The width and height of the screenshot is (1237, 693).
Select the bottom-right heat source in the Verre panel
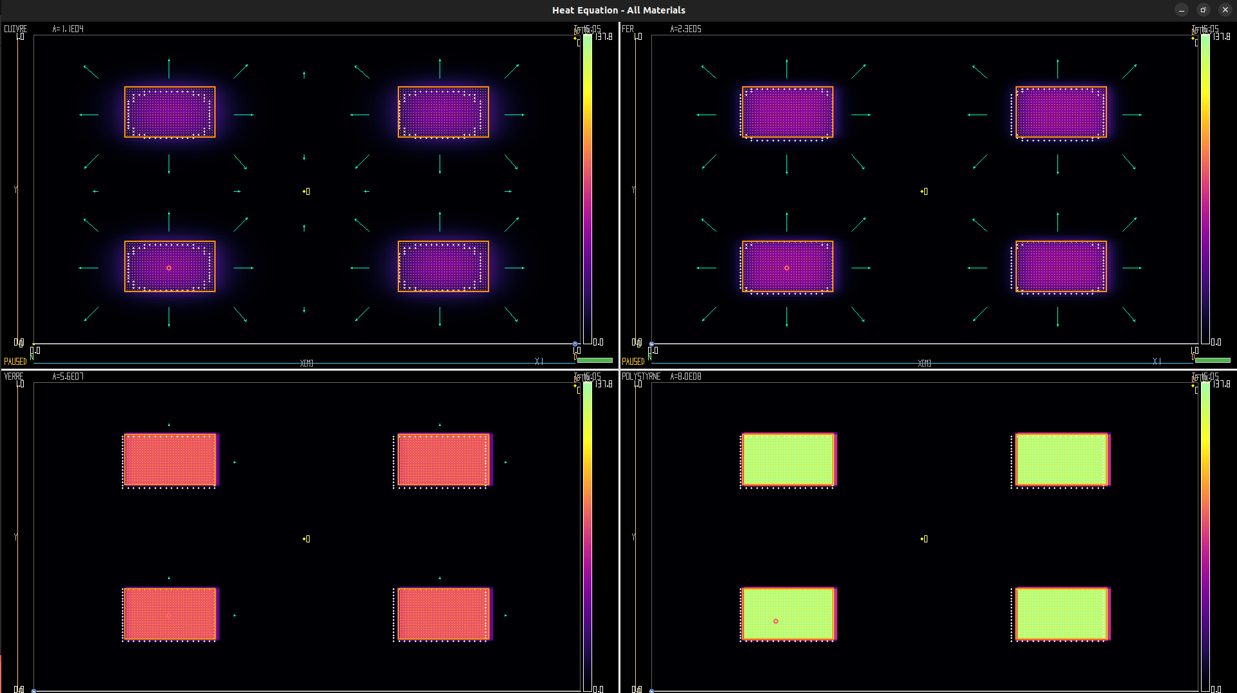point(443,614)
